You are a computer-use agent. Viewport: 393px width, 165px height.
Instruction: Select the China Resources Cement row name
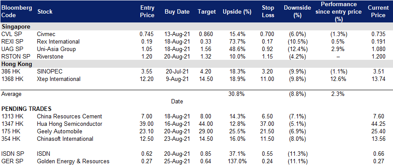[70, 116]
